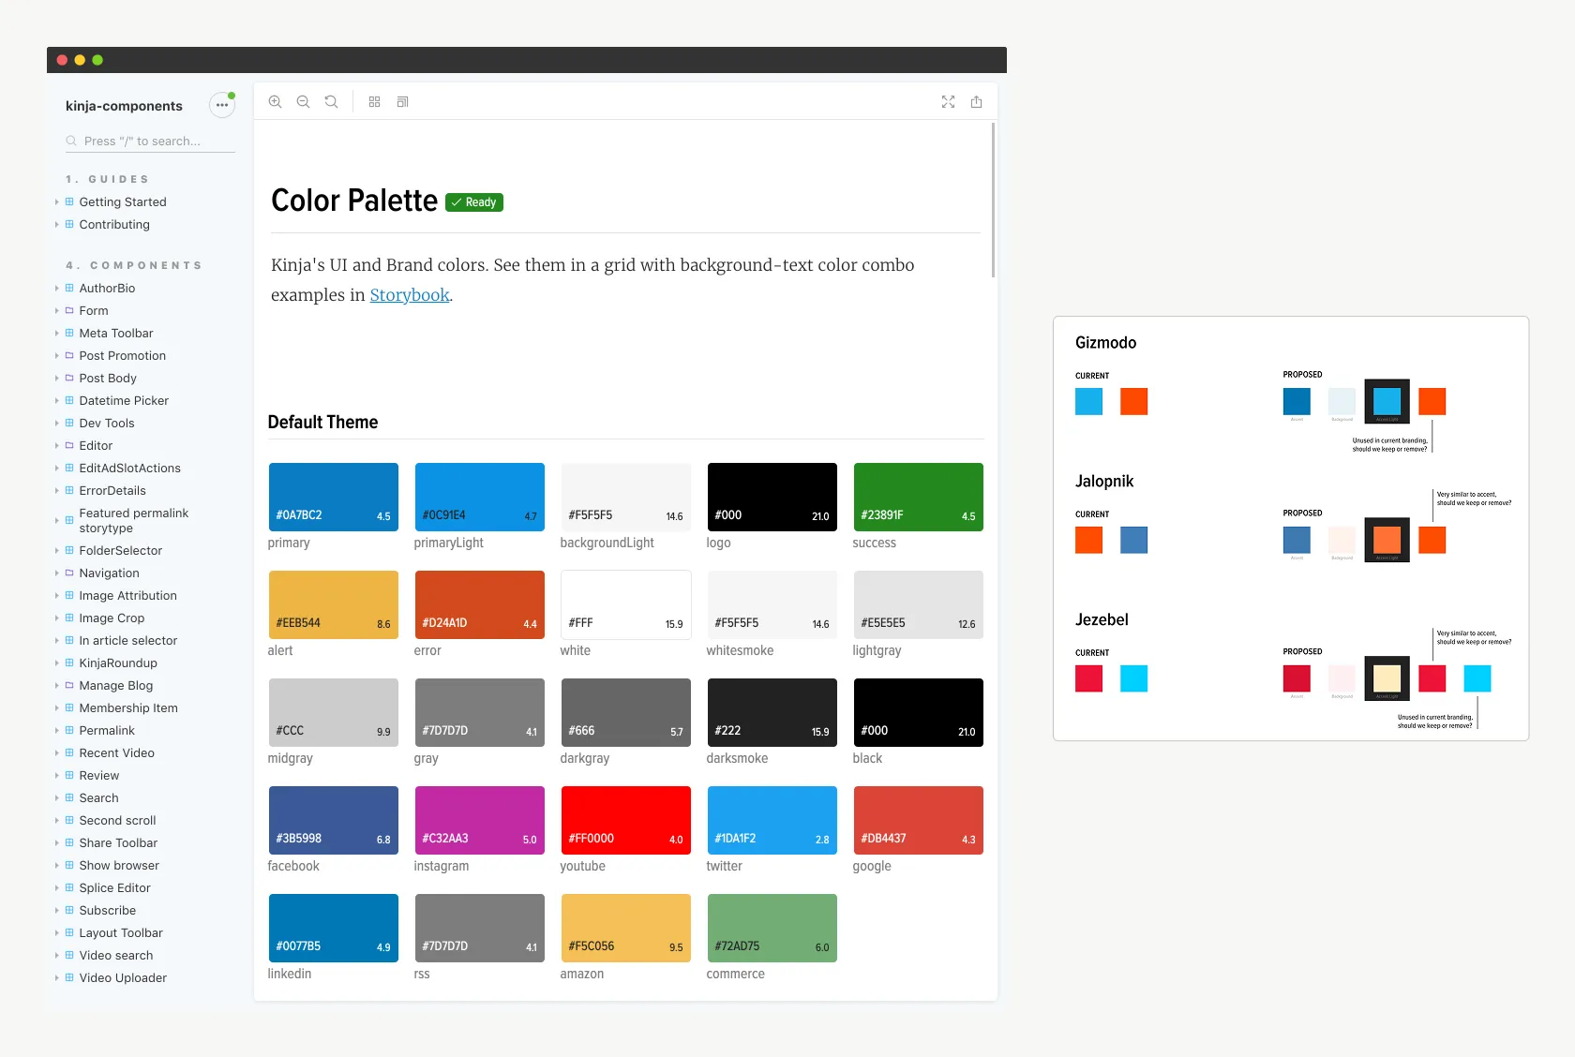Click the primary #0A7BC2 swatch
Image resolution: width=1575 pixels, height=1057 pixels.
coord(333,497)
